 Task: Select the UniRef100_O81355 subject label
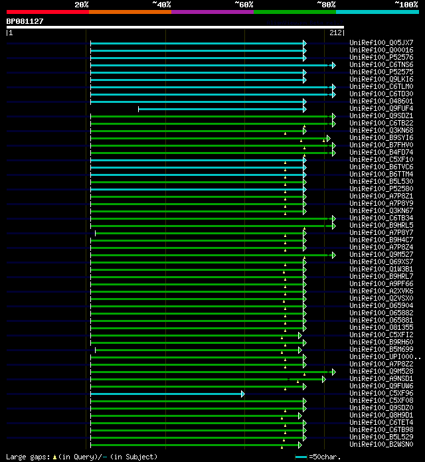click(x=381, y=328)
